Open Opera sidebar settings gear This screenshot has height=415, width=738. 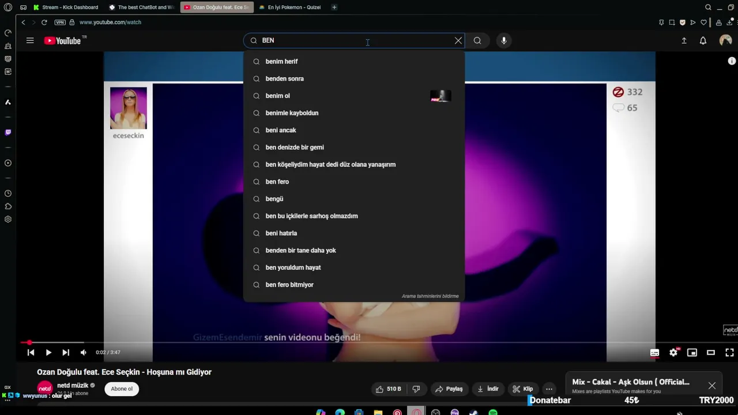(x=7, y=220)
